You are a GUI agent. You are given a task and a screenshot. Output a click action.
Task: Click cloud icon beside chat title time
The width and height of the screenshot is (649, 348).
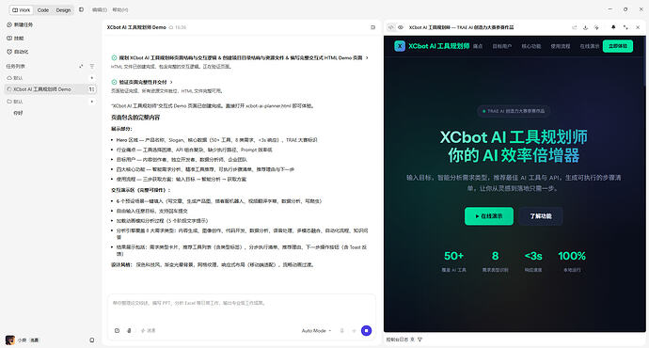pos(171,27)
